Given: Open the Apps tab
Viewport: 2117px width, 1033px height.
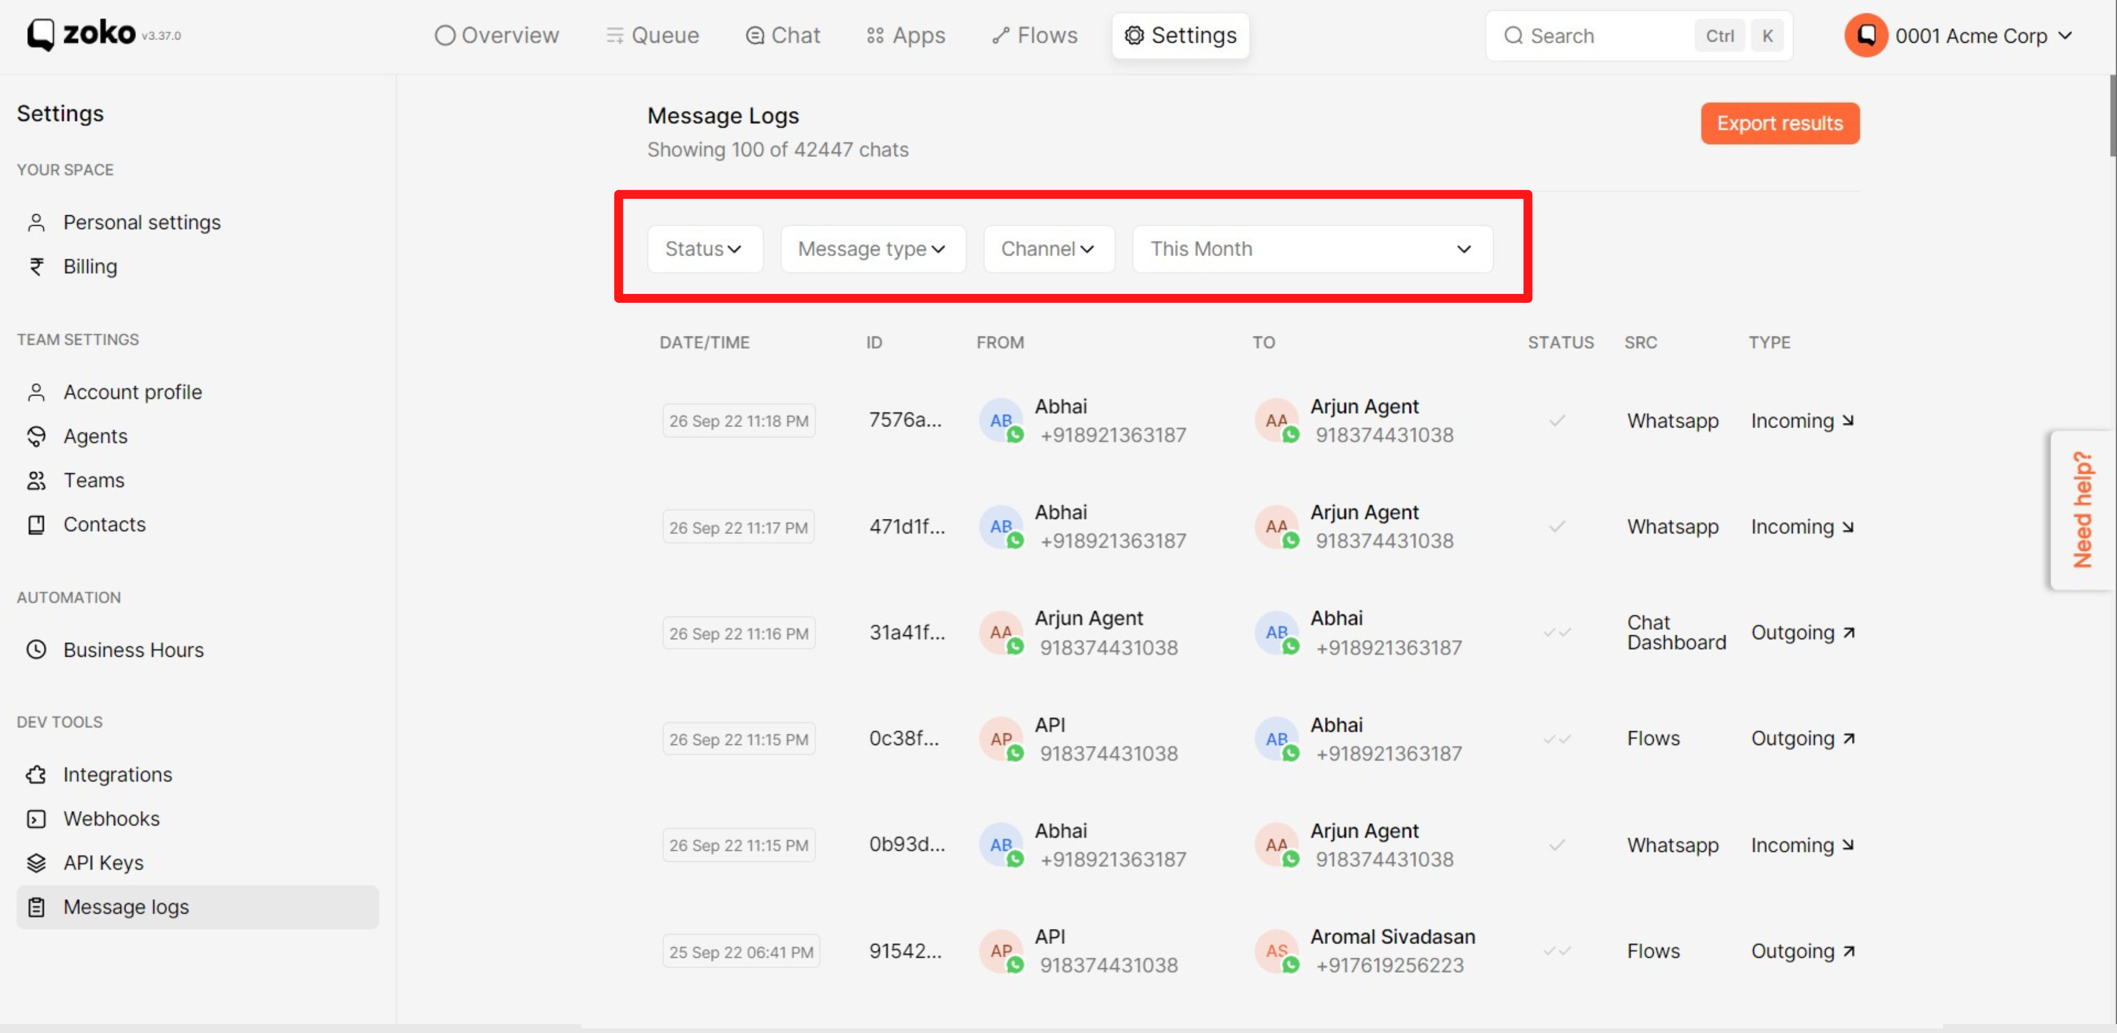Looking at the screenshot, I should [906, 35].
